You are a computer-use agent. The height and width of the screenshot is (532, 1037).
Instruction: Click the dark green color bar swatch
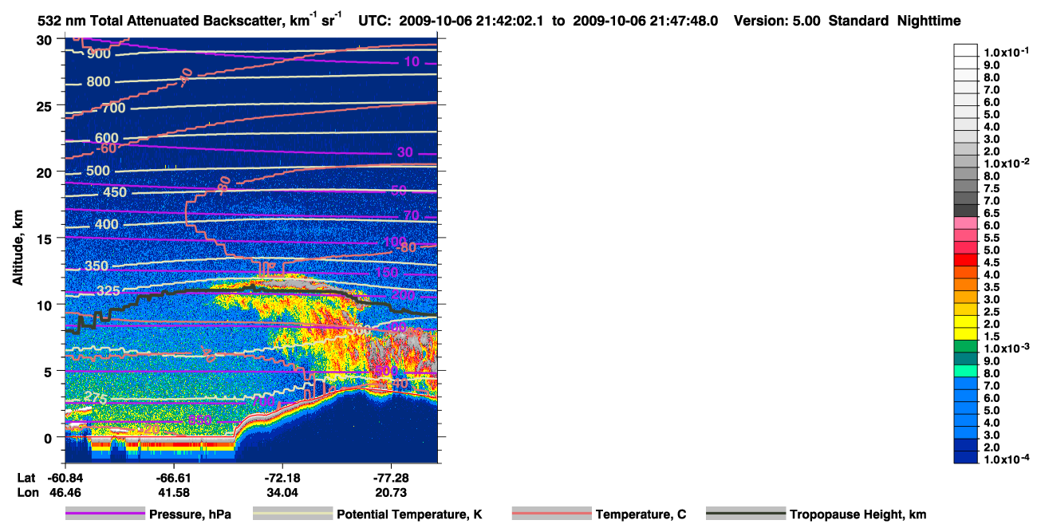tap(965, 348)
